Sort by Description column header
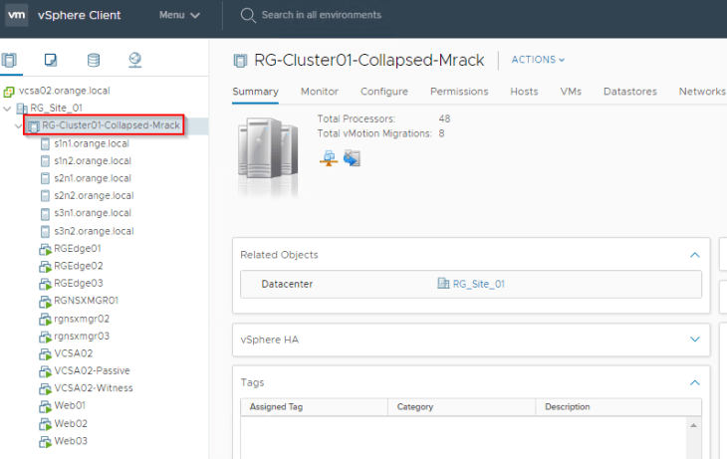The height and width of the screenshot is (459, 727). coord(618,406)
